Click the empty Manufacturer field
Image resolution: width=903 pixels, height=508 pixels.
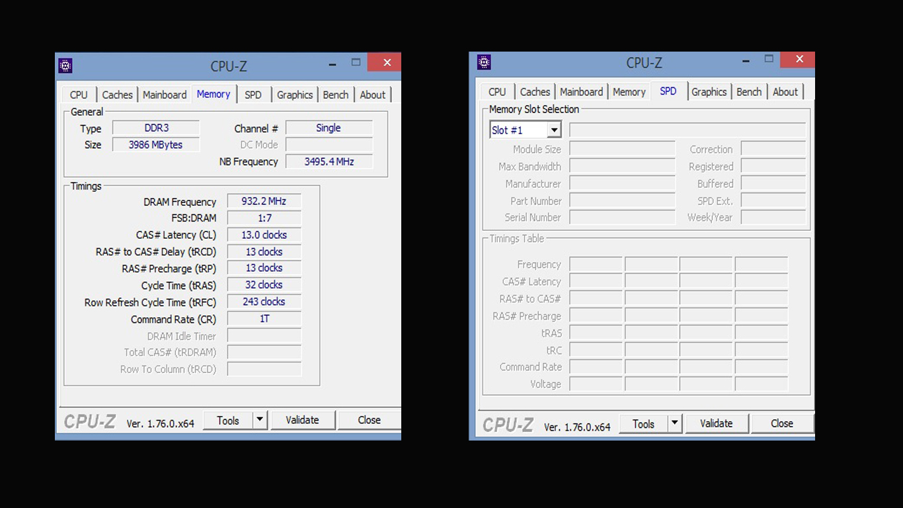623,183
